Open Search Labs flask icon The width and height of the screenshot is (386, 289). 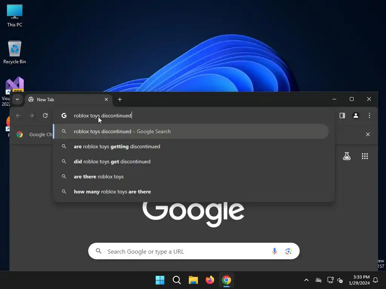coord(347,156)
